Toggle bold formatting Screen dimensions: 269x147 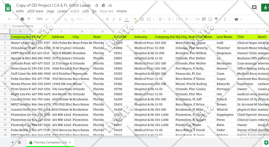[x=107, y=19]
